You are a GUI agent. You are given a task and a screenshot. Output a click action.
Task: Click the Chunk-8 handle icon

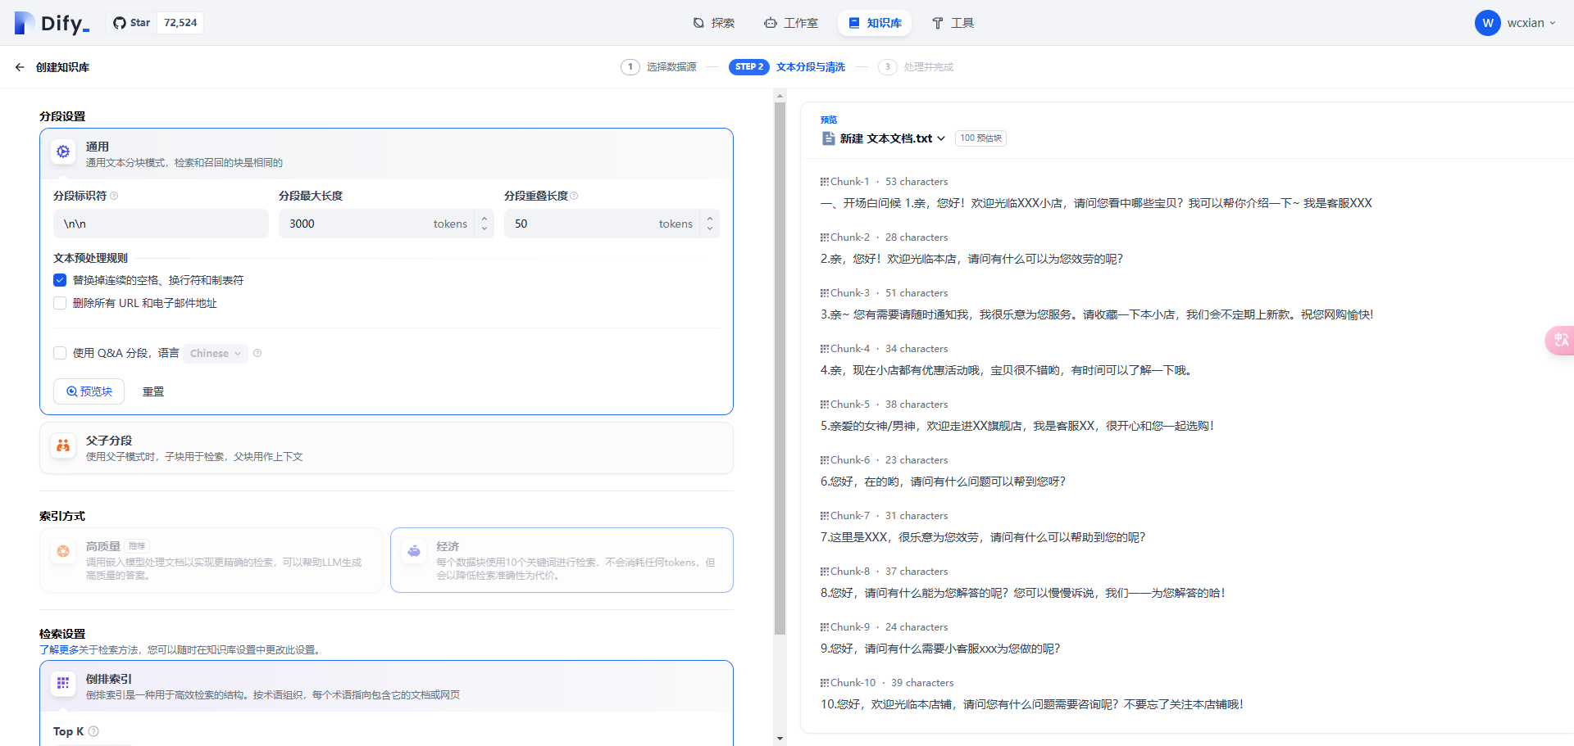[824, 572]
